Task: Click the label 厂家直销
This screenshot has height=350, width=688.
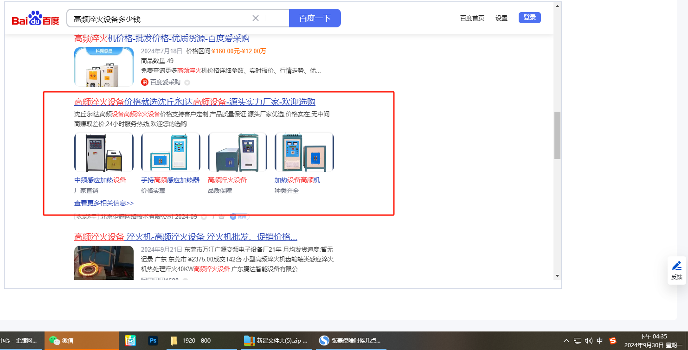Action: coord(86,191)
